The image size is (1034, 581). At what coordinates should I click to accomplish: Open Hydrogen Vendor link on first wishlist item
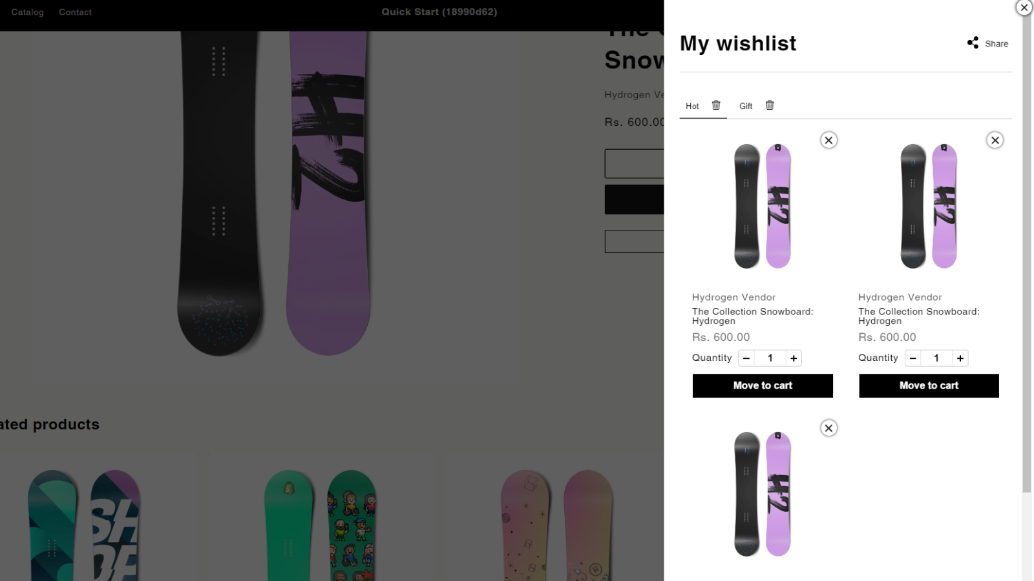tap(733, 297)
